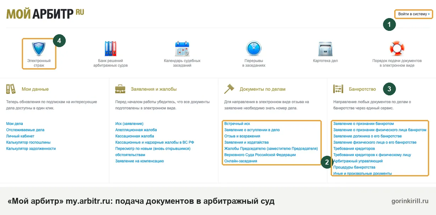Open the Мои дела link
This screenshot has width=436, height=215.
pyautogui.click(x=15, y=124)
